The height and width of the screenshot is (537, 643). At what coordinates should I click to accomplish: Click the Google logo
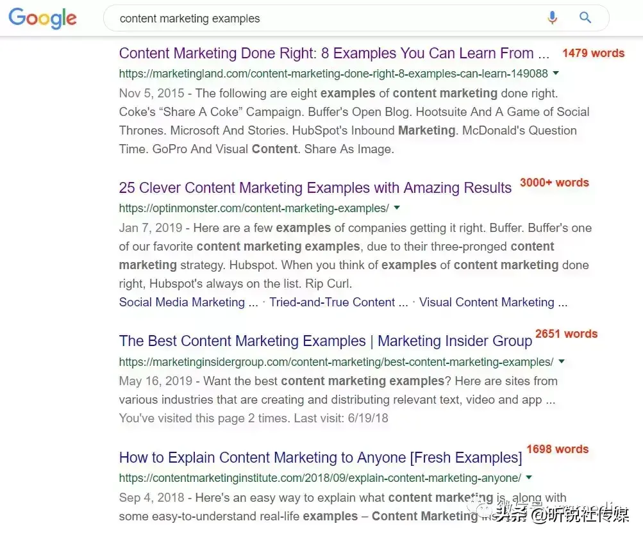43,18
